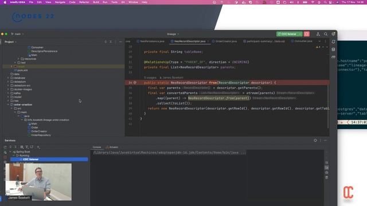
Task: Expand the debezium folder
Action: (x=8, y=82)
